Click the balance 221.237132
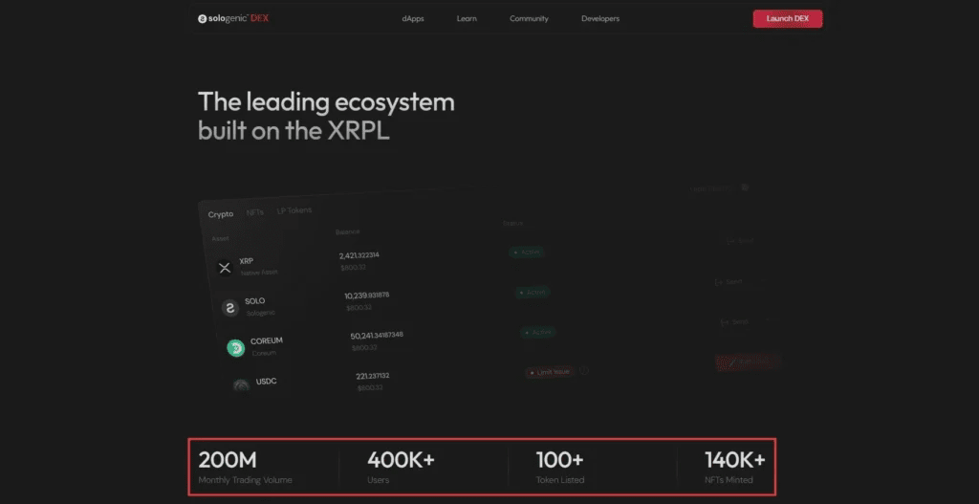The width and height of the screenshot is (979, 504). (x=373, y=375)
